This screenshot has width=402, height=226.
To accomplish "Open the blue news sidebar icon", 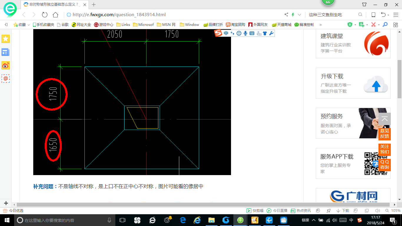I will click(6, 52).
